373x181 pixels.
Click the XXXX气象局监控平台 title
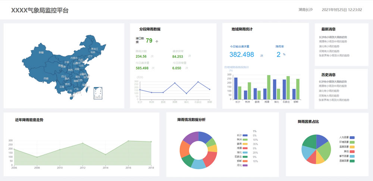point(40,10)
